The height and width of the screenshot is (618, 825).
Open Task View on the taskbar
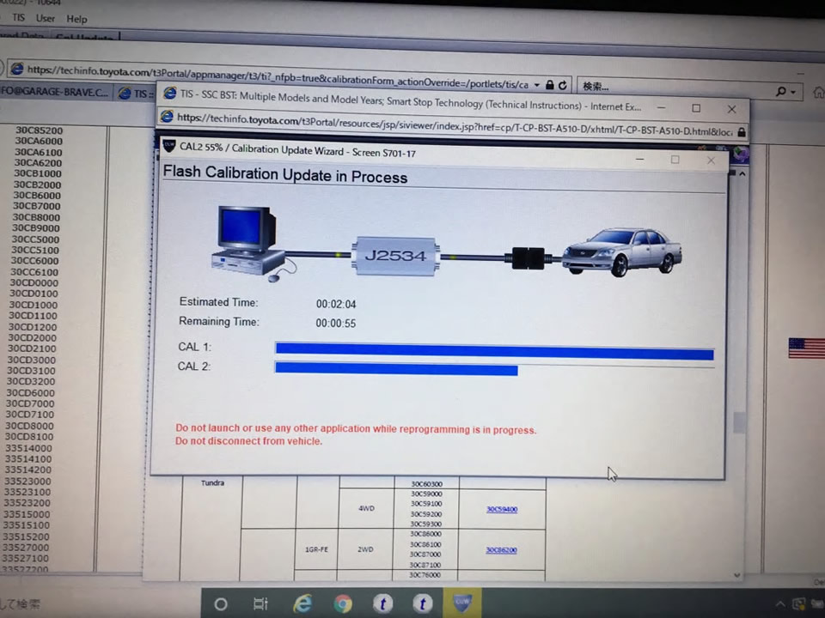(x=261, y=604)
